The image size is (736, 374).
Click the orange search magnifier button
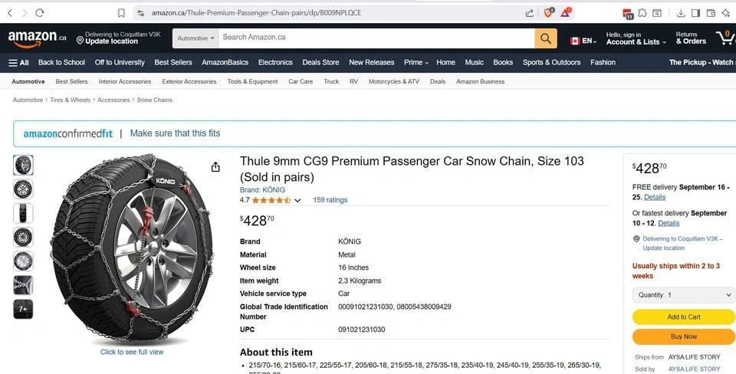coord(545,38)
